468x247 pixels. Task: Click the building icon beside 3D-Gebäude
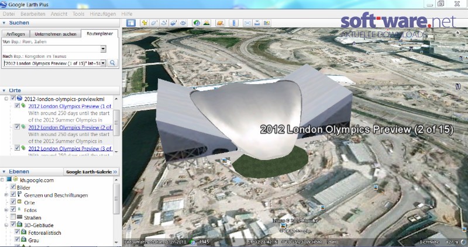point(19,224)
